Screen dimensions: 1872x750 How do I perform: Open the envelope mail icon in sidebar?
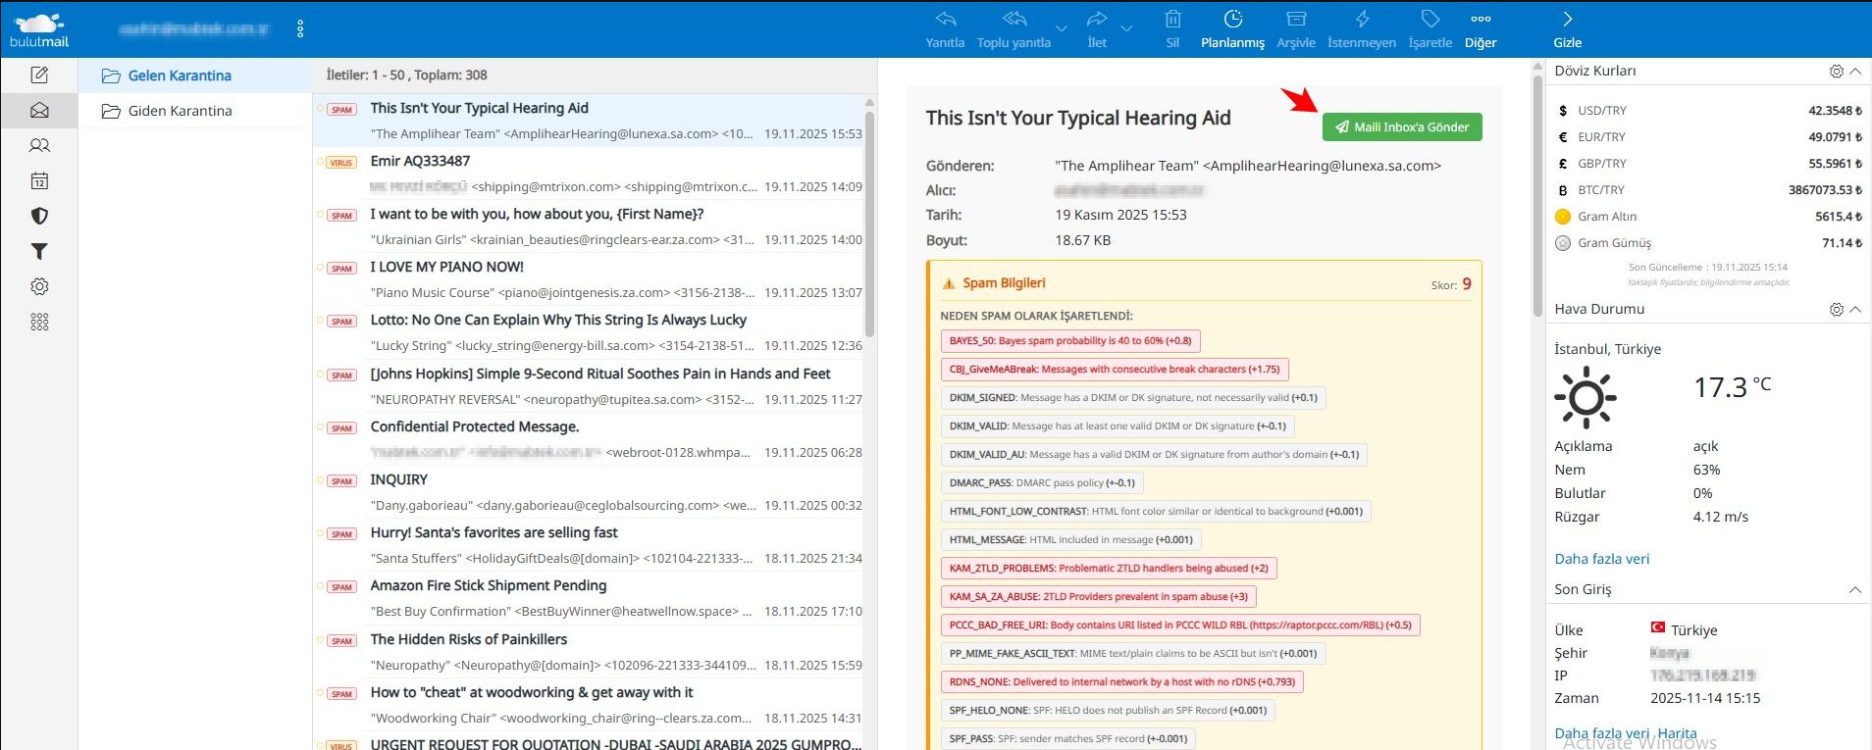[x=39, y=110]
